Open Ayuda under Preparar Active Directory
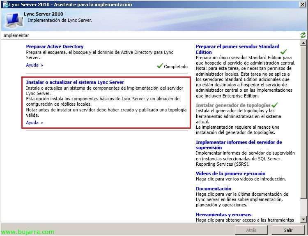 click(x=32, y=65)
